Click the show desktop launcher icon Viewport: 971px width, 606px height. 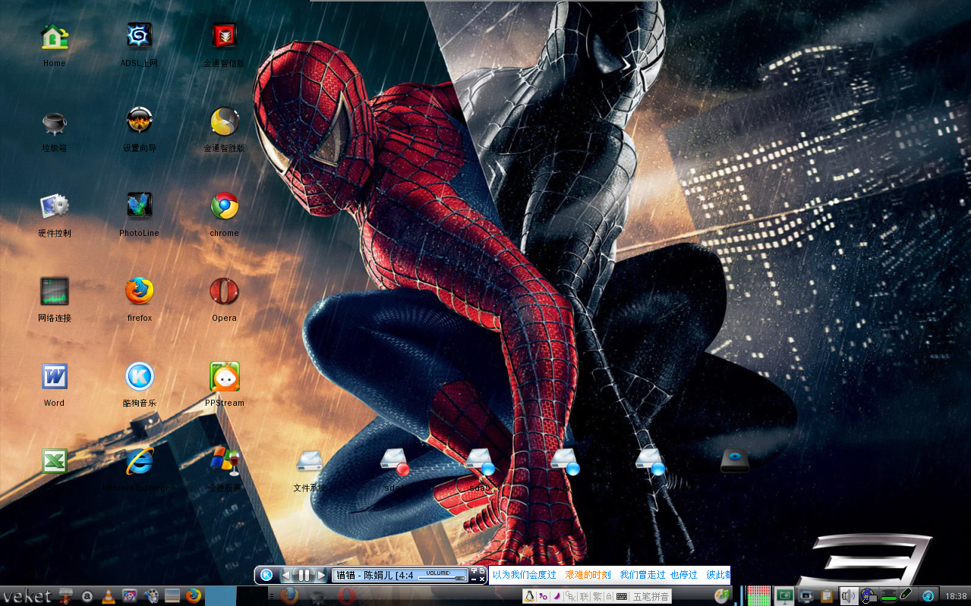(x=172, y=596)
